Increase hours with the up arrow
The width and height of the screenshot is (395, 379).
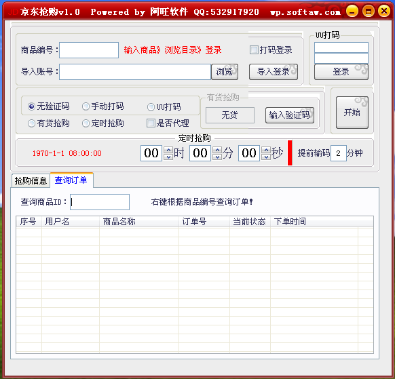pyautogui.click(x=168, y=150)
